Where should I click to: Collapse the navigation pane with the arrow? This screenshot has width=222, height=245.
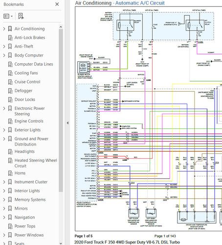coord(67,123)
